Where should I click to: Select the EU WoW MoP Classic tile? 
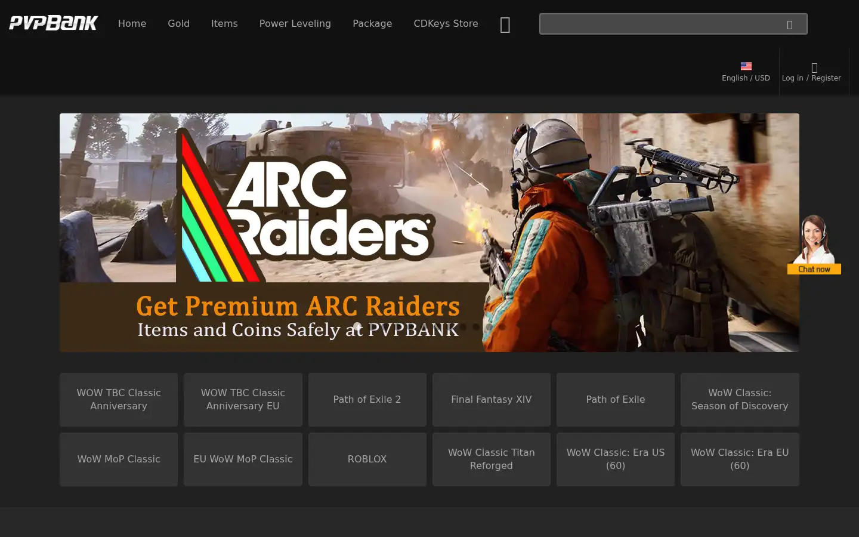(243, 459)
